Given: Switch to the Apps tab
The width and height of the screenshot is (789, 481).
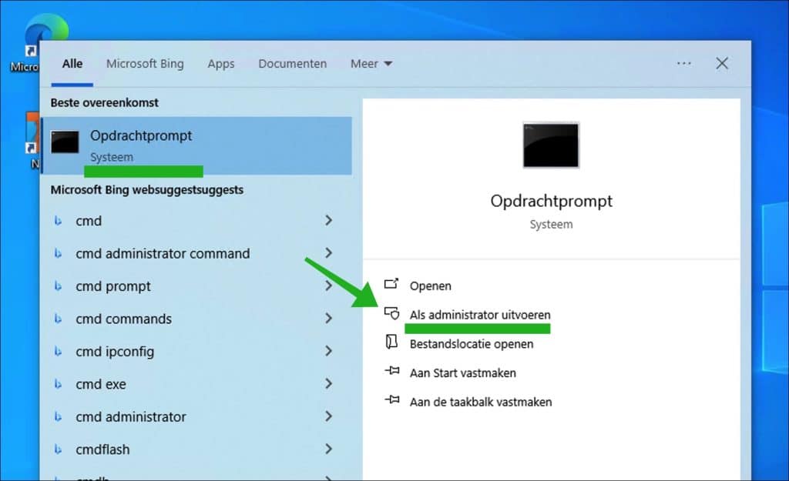Looking at the screenshot, I should point(221,64).
